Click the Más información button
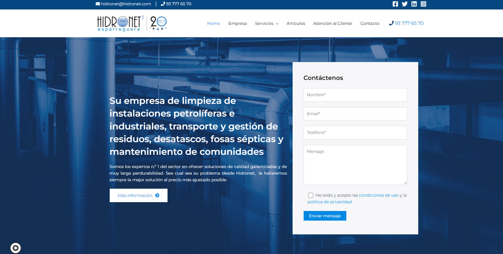This screenshot has height=254, width=503. tap(138, 195)
